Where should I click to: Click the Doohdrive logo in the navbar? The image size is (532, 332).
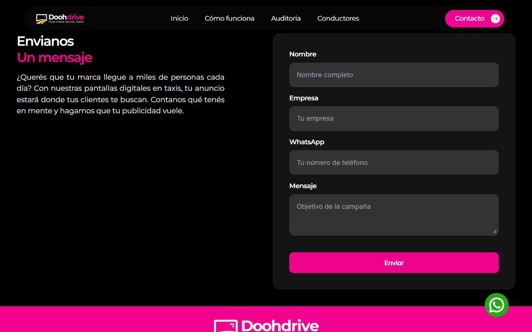(60, 18)
